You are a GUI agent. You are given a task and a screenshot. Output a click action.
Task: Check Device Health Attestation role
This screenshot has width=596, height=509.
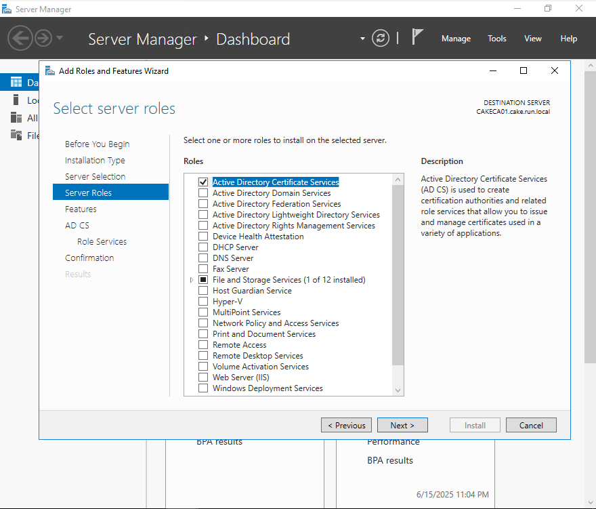(x=203, y=237)
